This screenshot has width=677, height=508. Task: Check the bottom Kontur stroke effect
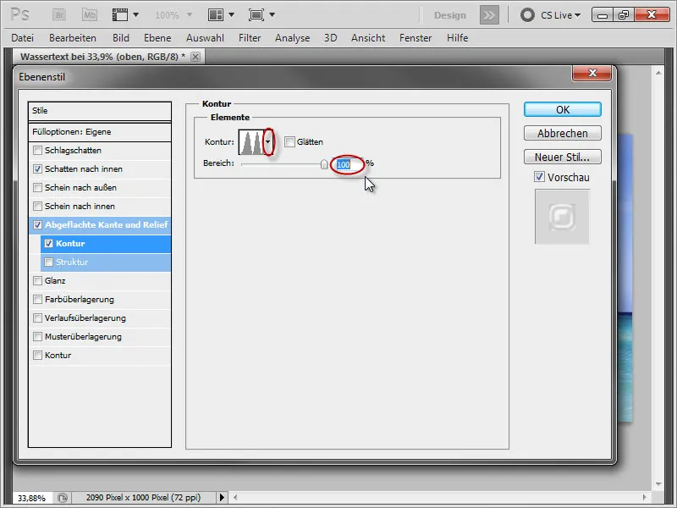click(37, 355)
